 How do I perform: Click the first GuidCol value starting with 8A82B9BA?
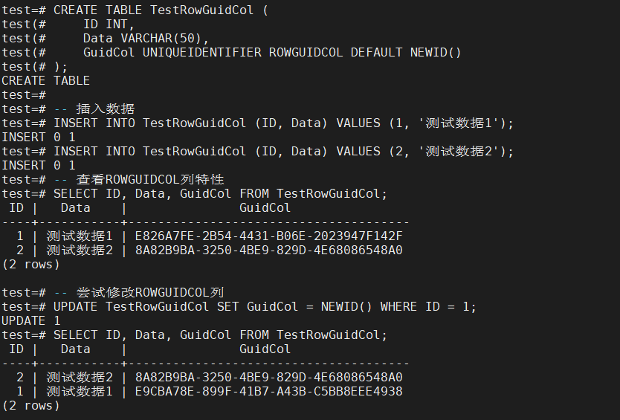coord(268,250)
